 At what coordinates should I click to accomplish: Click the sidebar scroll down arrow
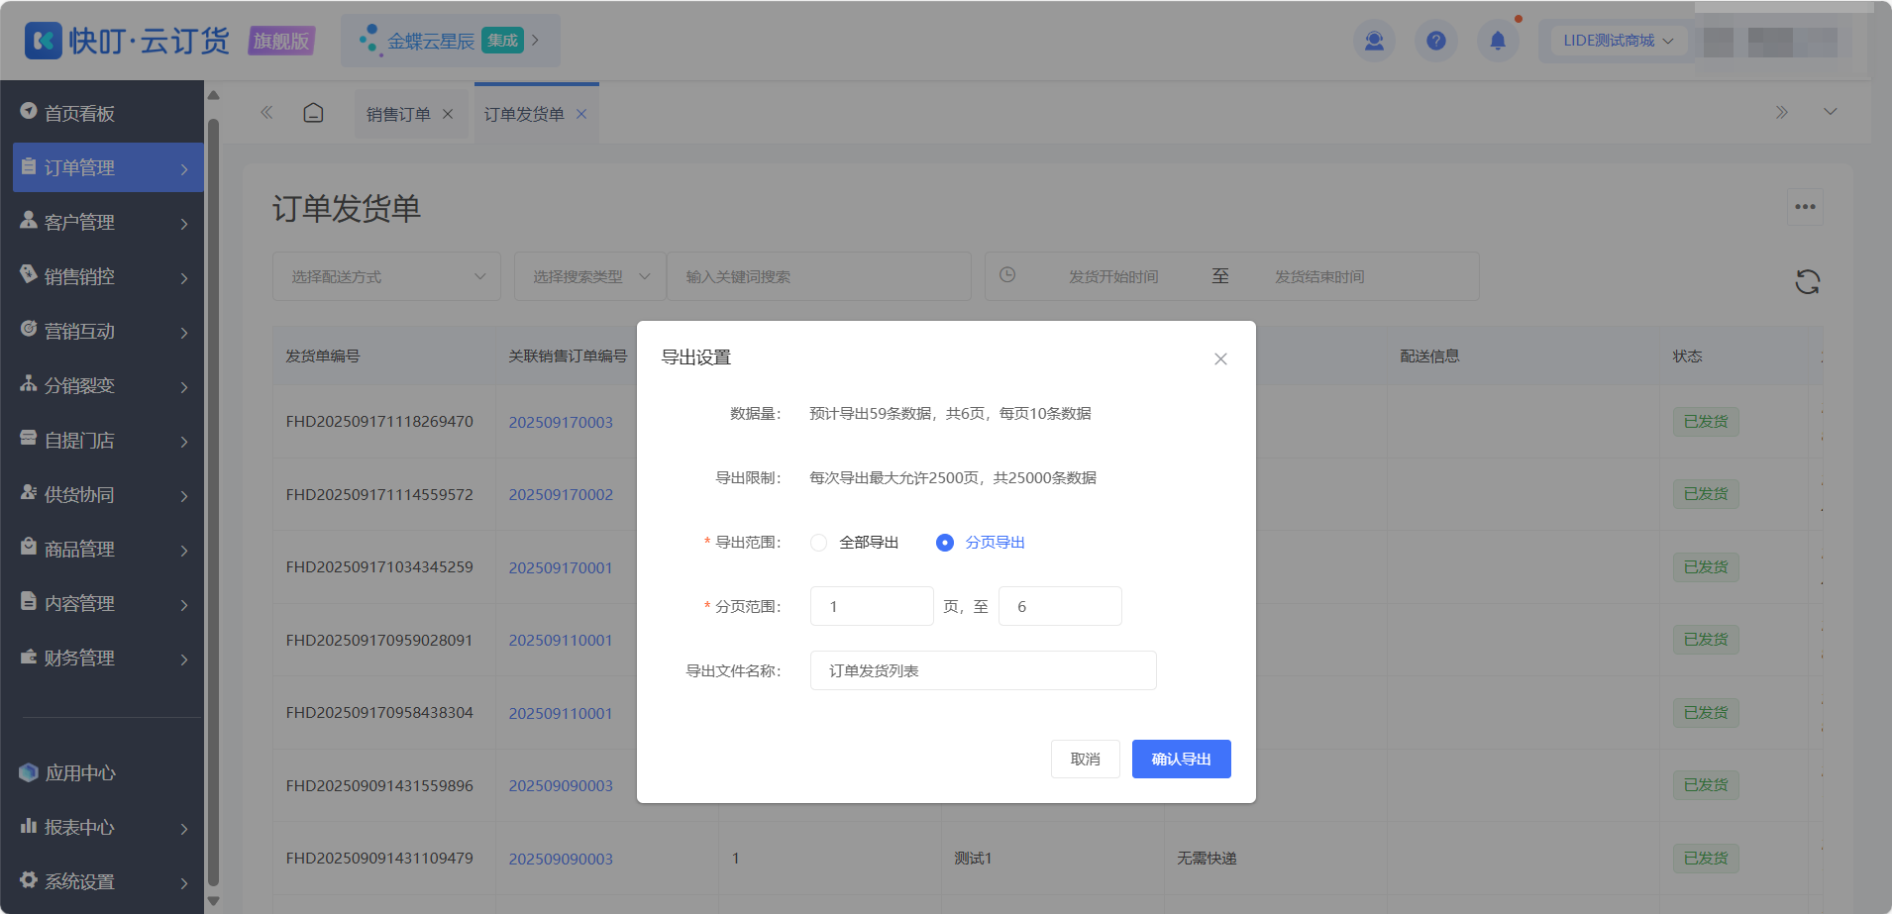[213, 902]
